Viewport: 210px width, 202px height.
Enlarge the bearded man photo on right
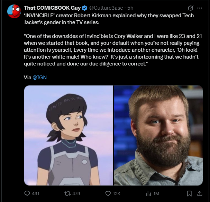[158, 135]
